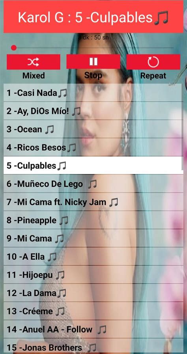The height and width of the screenshot is (354, 187).
Task: Play song 10 A Ella
Action: pos(93,257)
